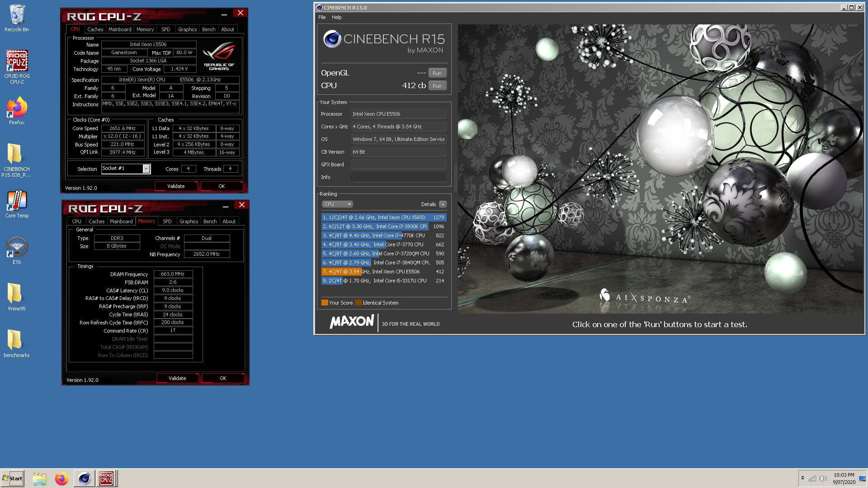This screenshot has height=488, width=868.
Task: Click the Firefox taskbar icon
Action: click(61, 479)
